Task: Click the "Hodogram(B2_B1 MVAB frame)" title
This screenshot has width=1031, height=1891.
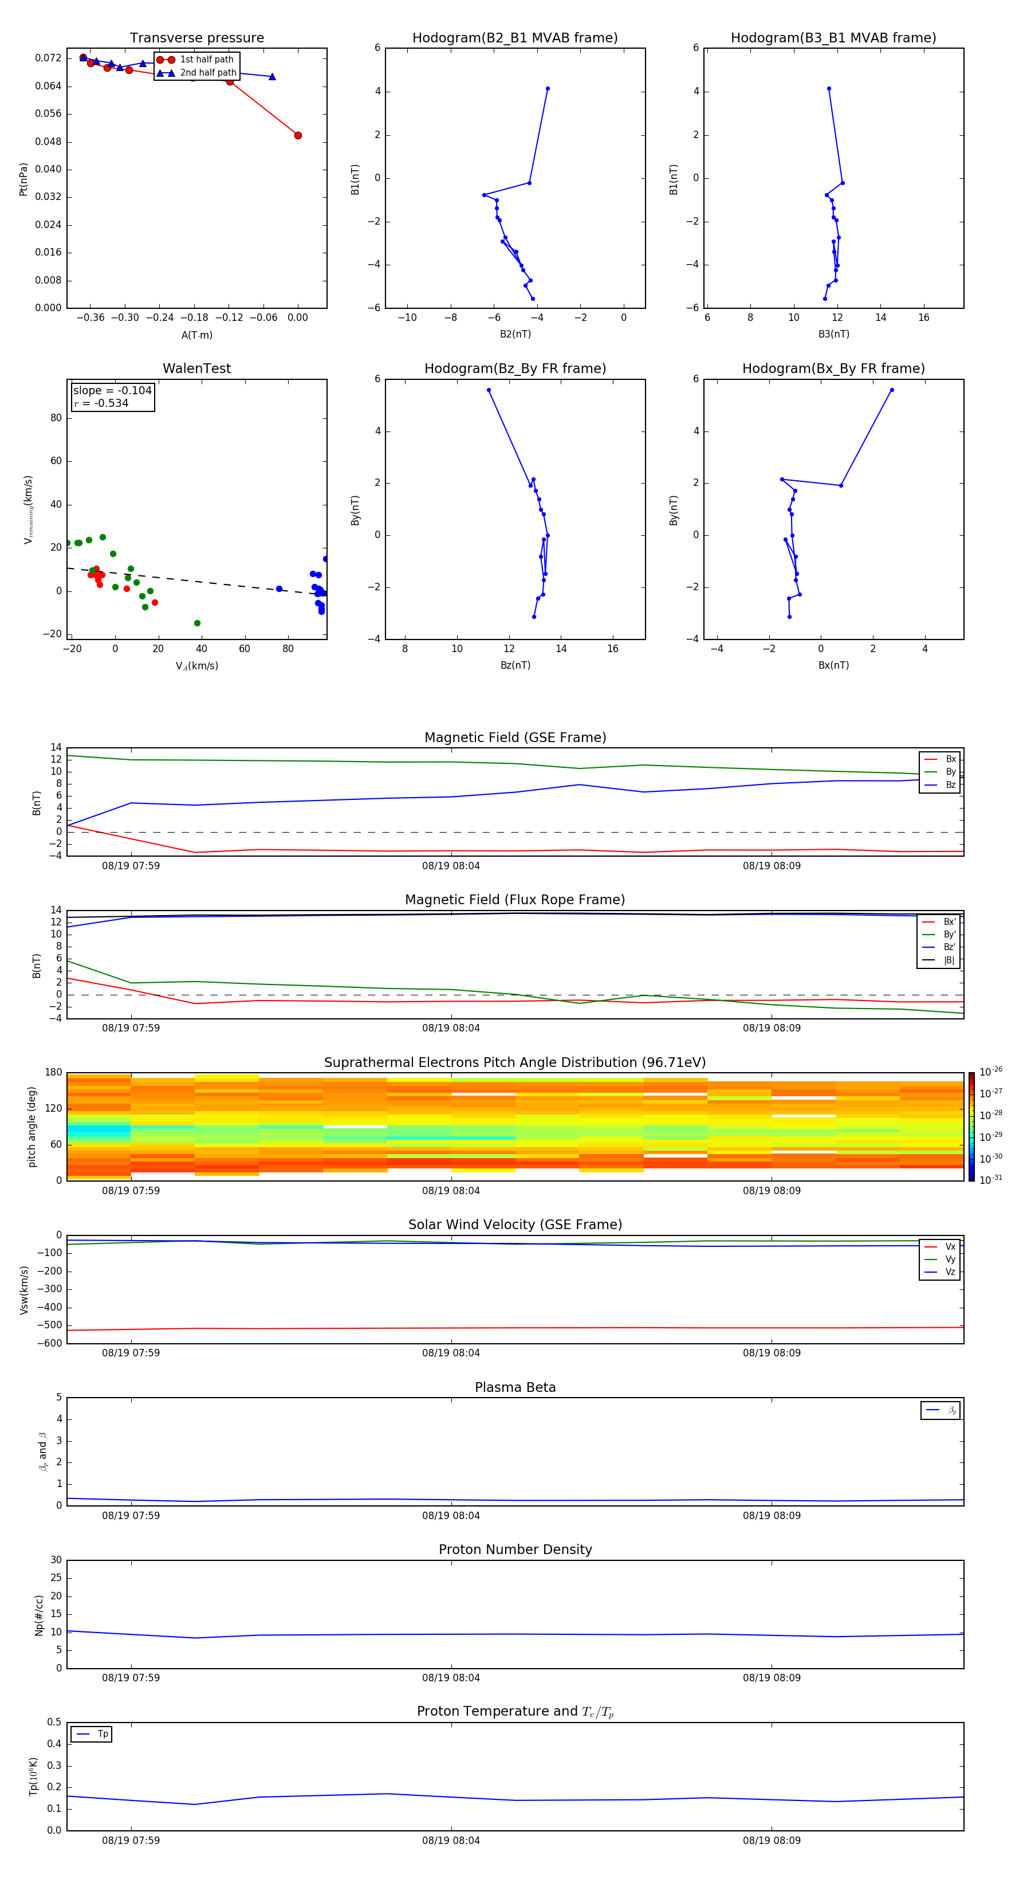Action: (515, 38)
